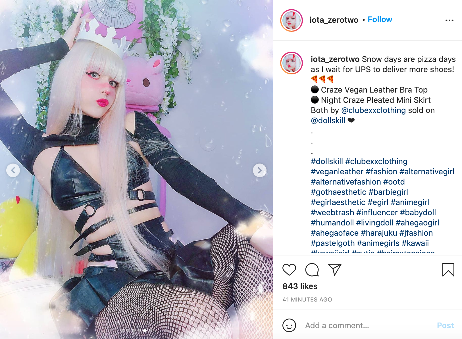
Task: Open the #veganleather hashtag
Action: click(337, 171)
